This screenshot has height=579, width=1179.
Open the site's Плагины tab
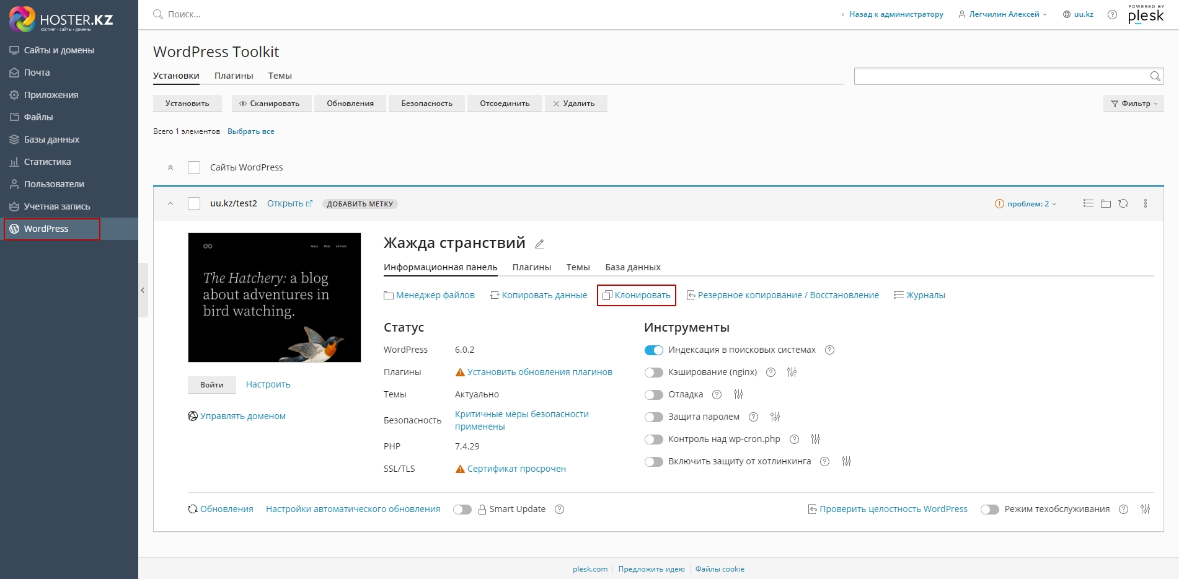tap(532, 267)
